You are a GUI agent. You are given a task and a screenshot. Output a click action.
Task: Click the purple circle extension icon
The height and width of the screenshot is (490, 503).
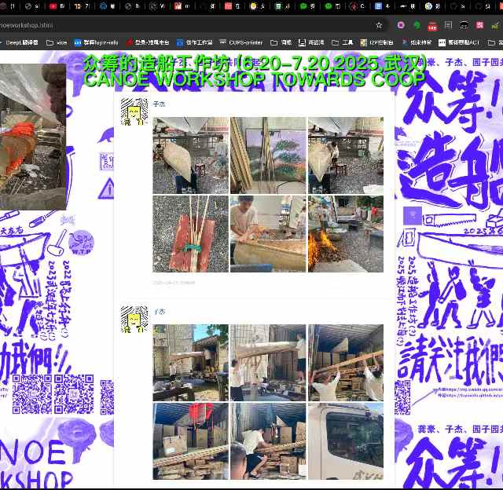pos(402,25)
